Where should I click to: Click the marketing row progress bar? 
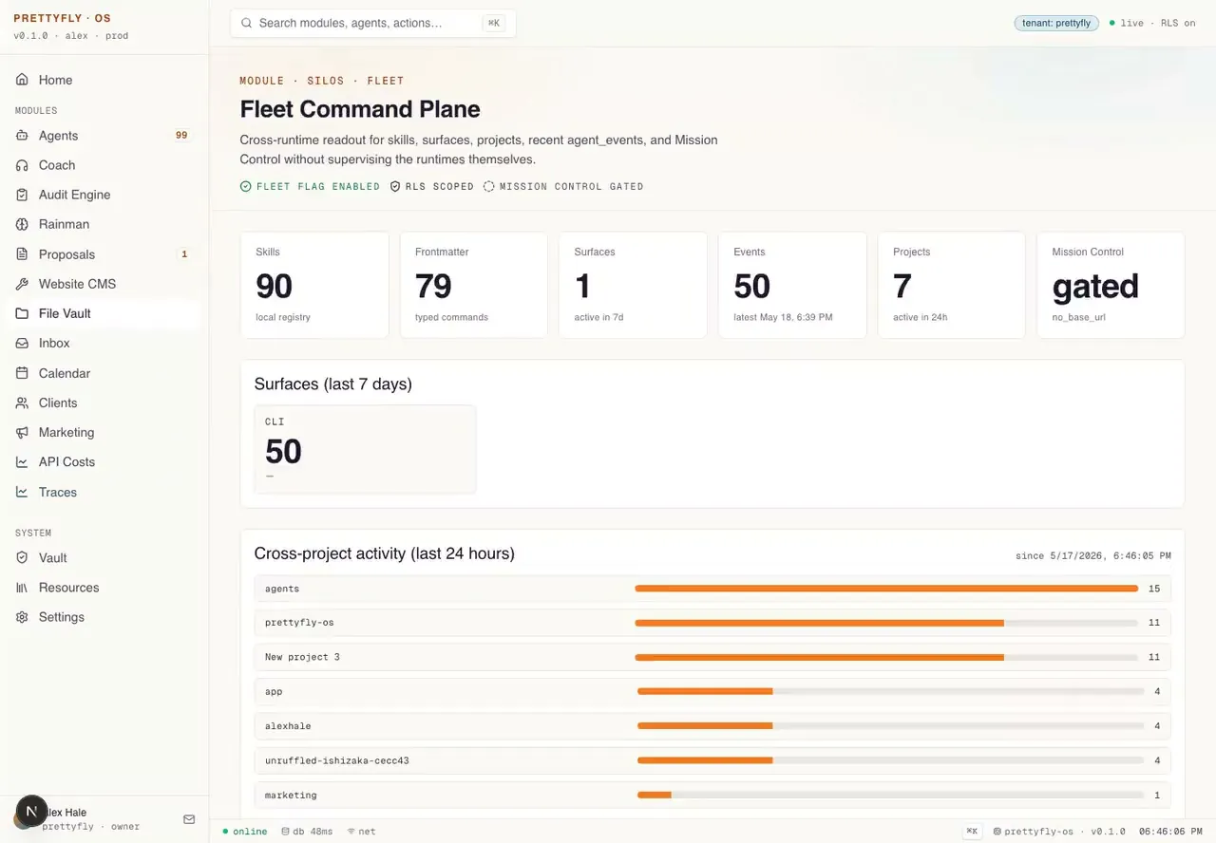890,796
